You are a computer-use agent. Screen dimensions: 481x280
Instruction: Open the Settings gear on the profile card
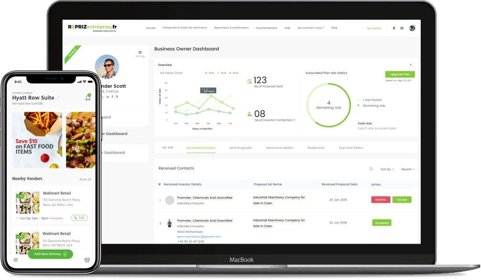click(x=140, y=53)
